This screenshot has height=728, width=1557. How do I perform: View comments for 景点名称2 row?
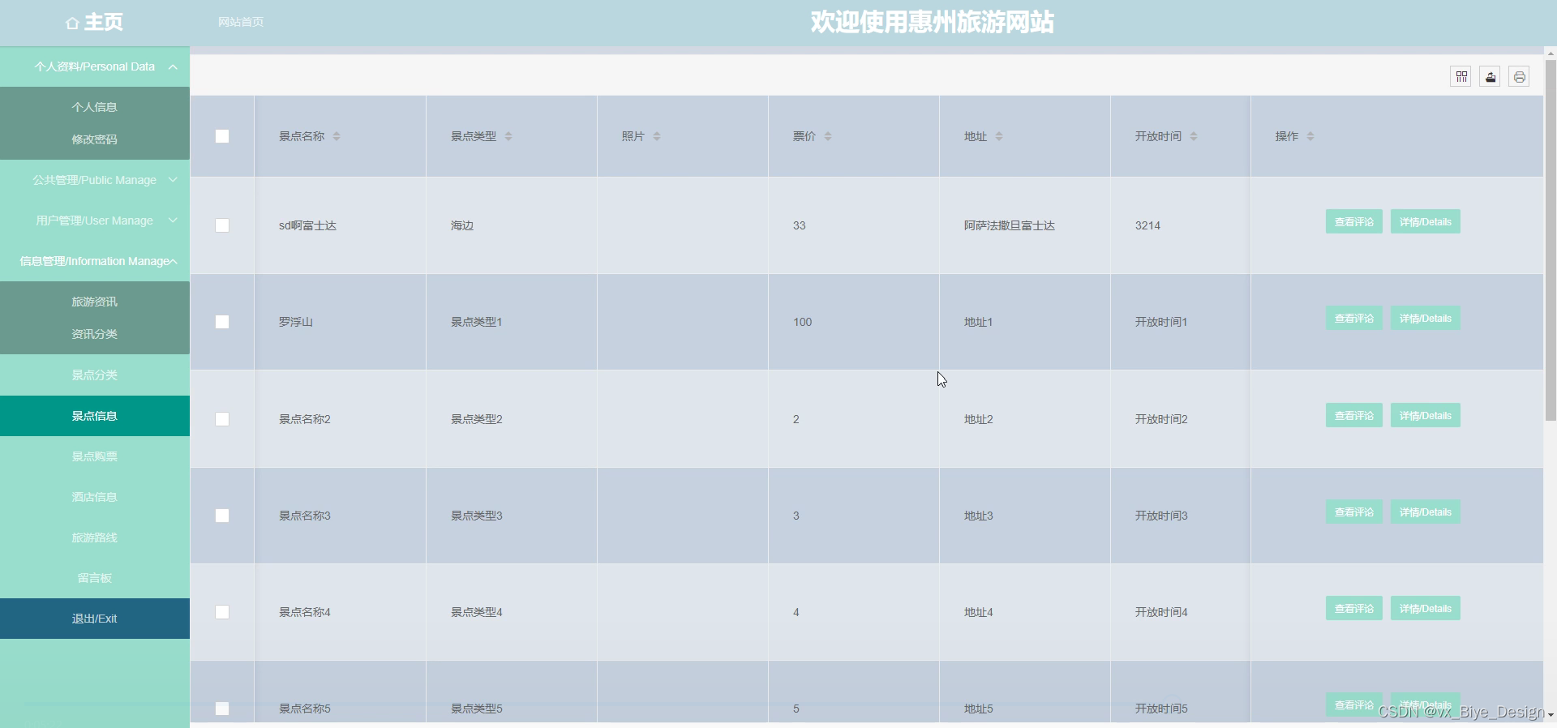pos(1354,416)
